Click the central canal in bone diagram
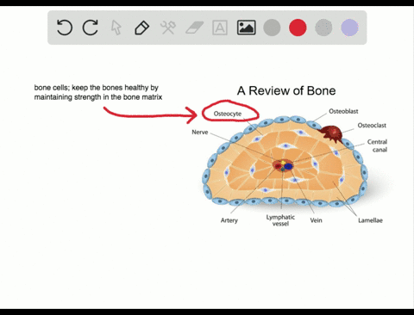 pos(283,165)
